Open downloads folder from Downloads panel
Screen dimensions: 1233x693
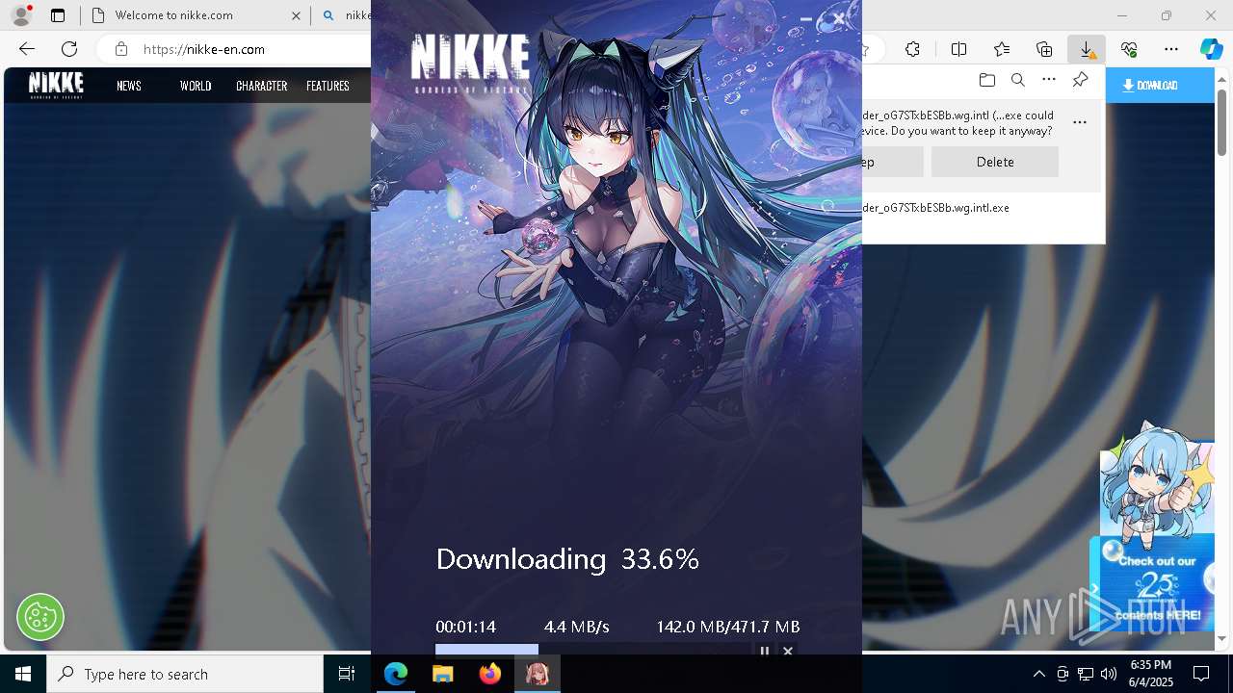pos(986,80)
